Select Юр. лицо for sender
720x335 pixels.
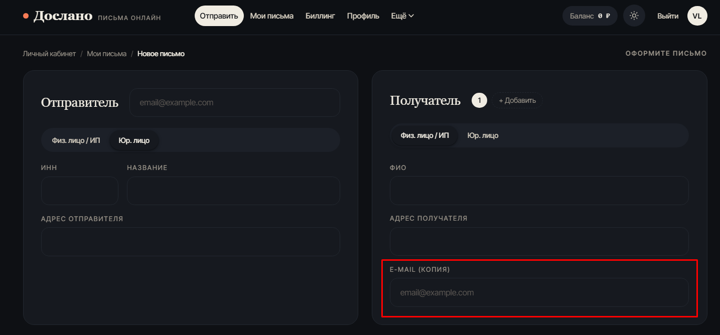134,140
